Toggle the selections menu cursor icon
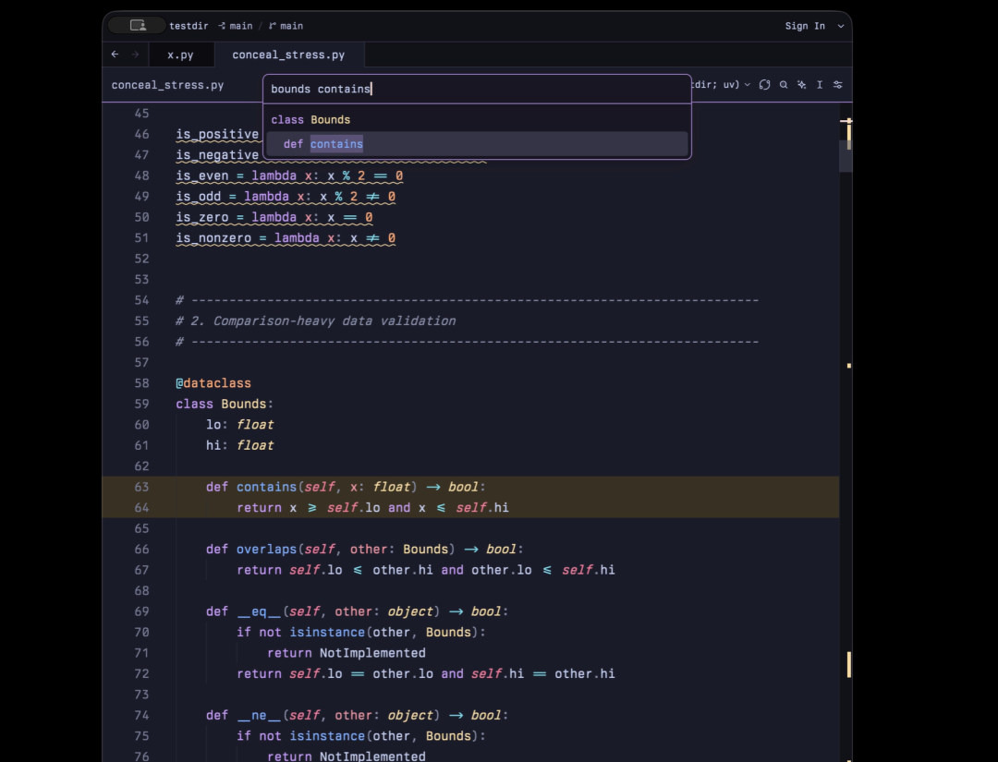 coord(820,85)
